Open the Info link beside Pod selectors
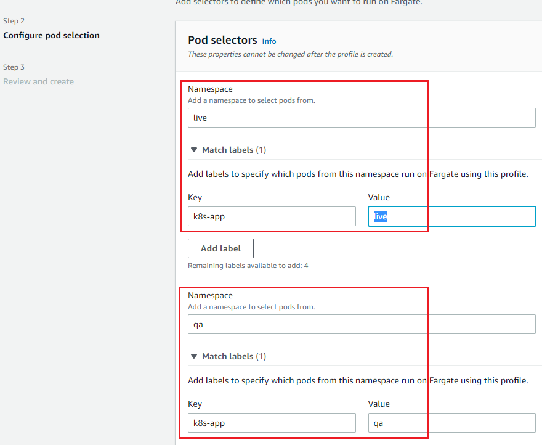Viewport: 542px width, 445px height. 269,41
